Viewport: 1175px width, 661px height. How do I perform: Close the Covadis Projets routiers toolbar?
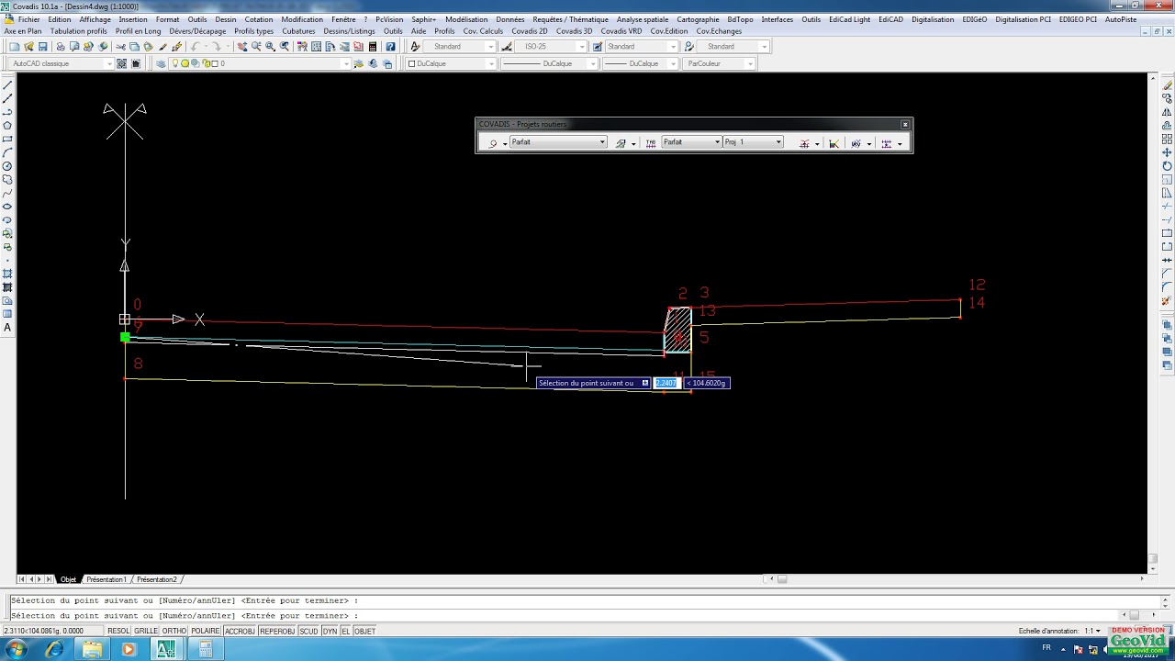click(905, 124)
